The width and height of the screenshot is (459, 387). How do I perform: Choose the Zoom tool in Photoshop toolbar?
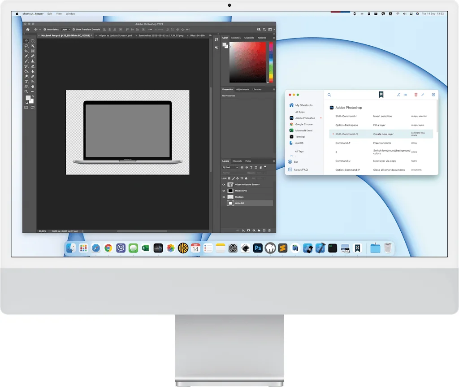coord(26,91)
